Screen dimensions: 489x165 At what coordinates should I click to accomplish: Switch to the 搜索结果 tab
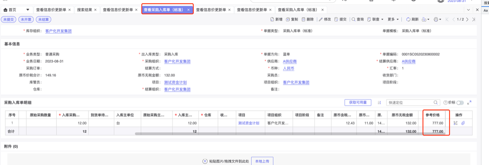coord(86,9)
